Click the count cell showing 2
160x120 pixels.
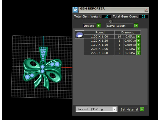coord(119,53)
